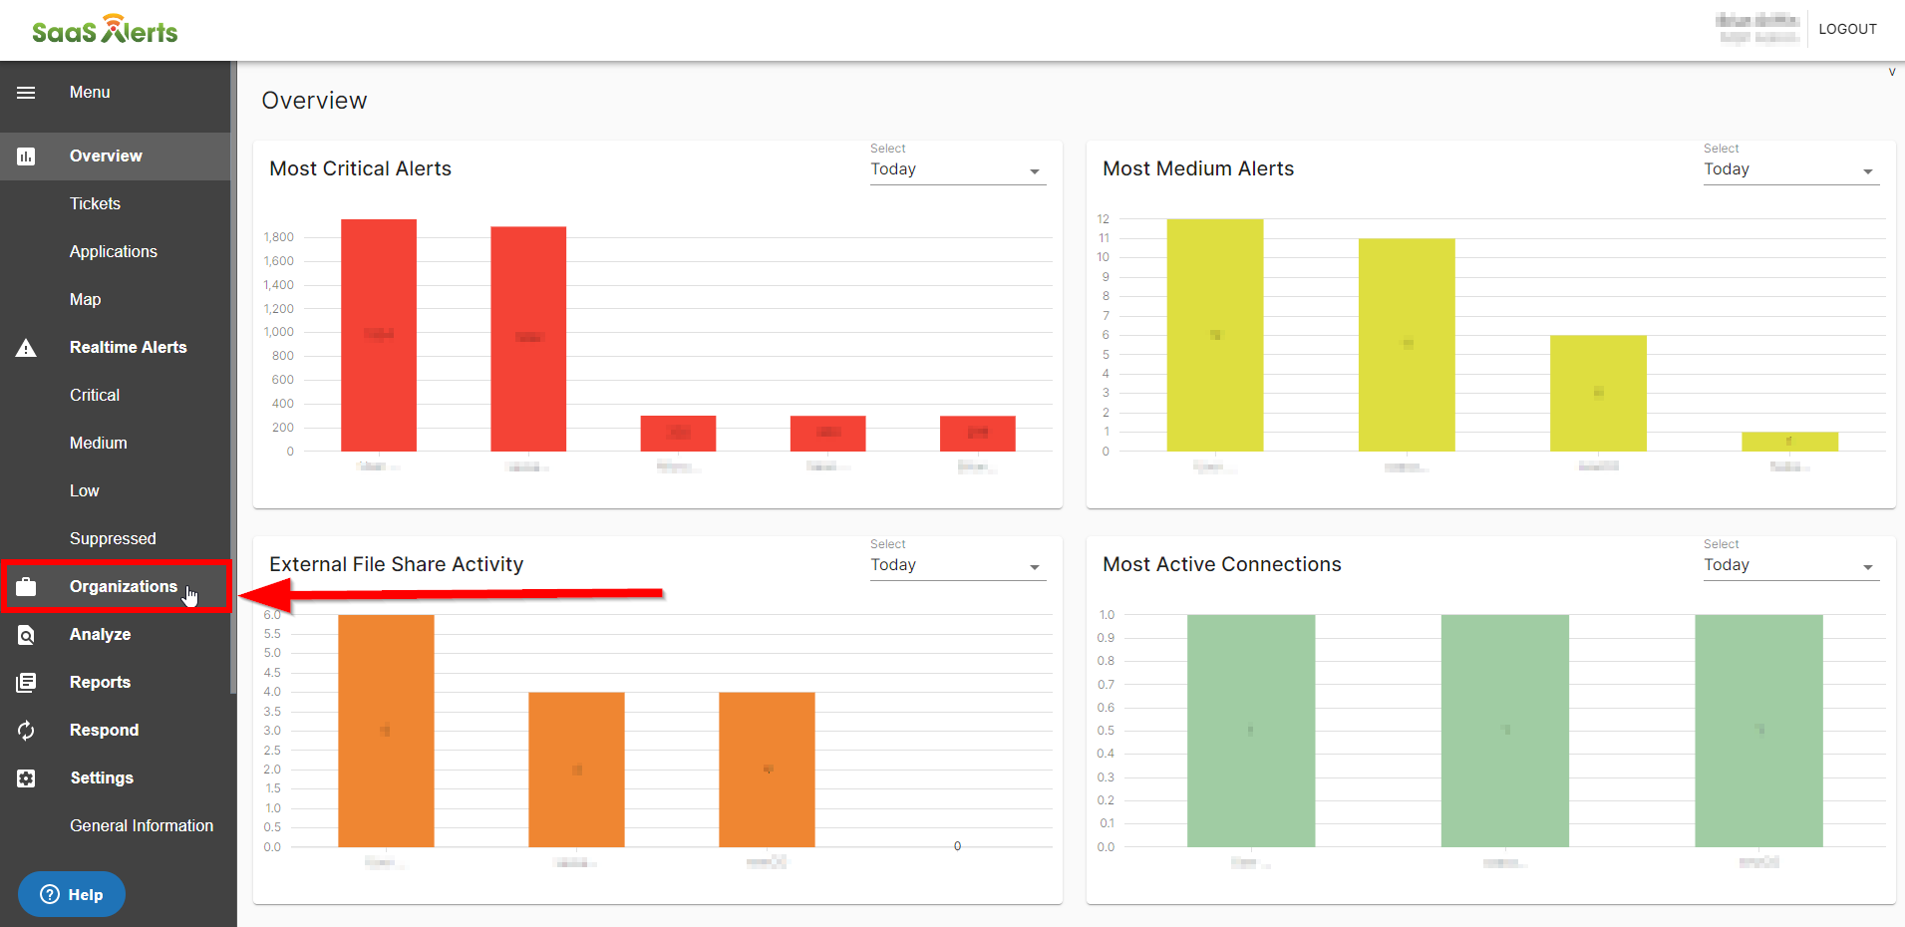Viewport: 1905px width, 927px height.
Task: Show Medium alerts
Action: coord(116,444)
